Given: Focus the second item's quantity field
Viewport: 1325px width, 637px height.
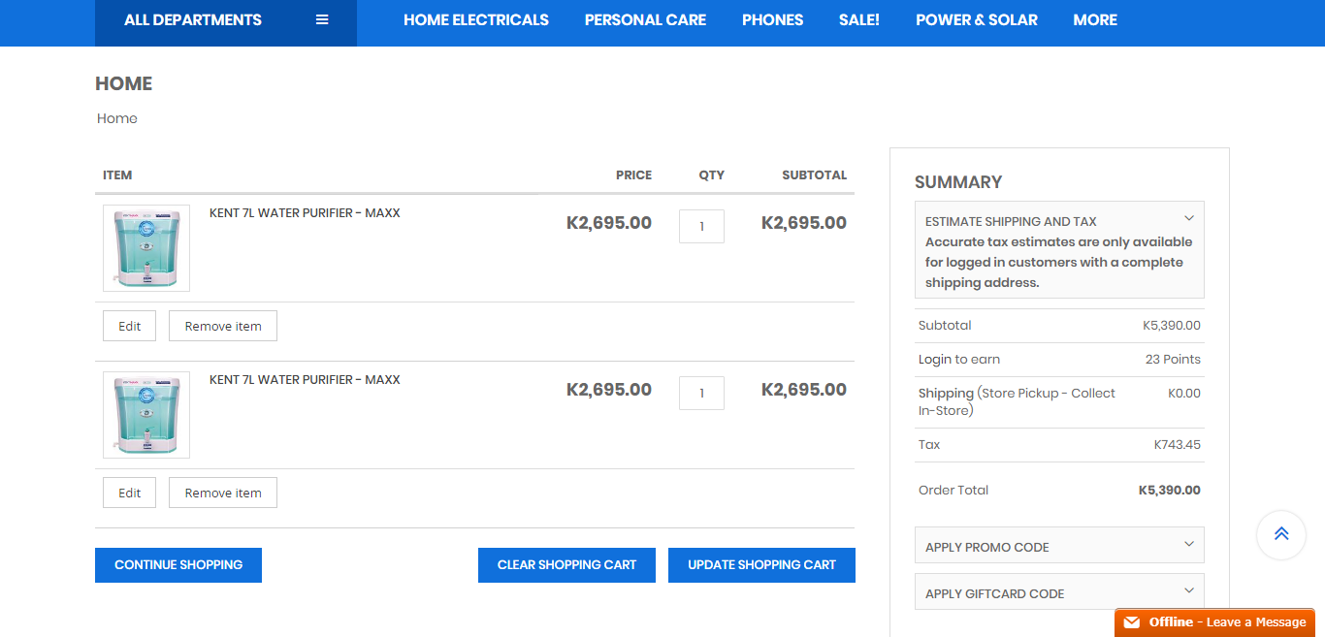Looking at the screenshot, I should pos(701,394).
